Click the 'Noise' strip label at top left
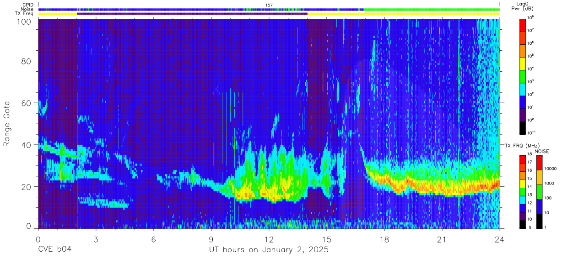562x259 pixels. click(x=27, y=9)
